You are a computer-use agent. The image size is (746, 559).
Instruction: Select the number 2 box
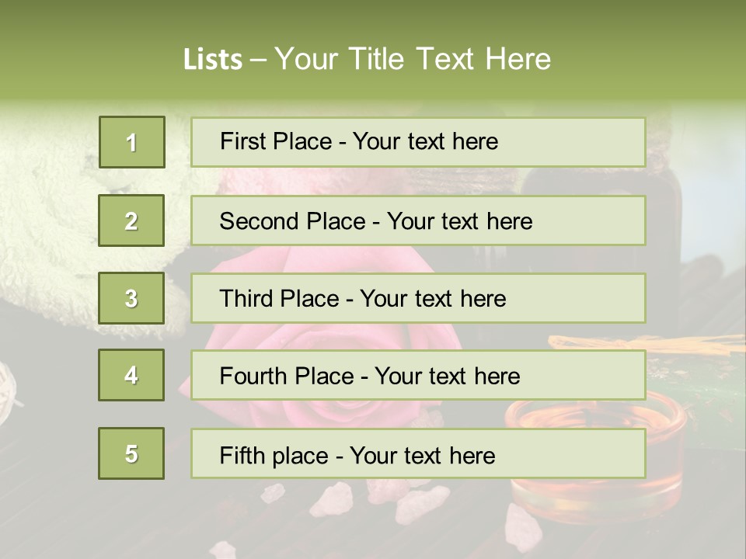tap(131, 220)
